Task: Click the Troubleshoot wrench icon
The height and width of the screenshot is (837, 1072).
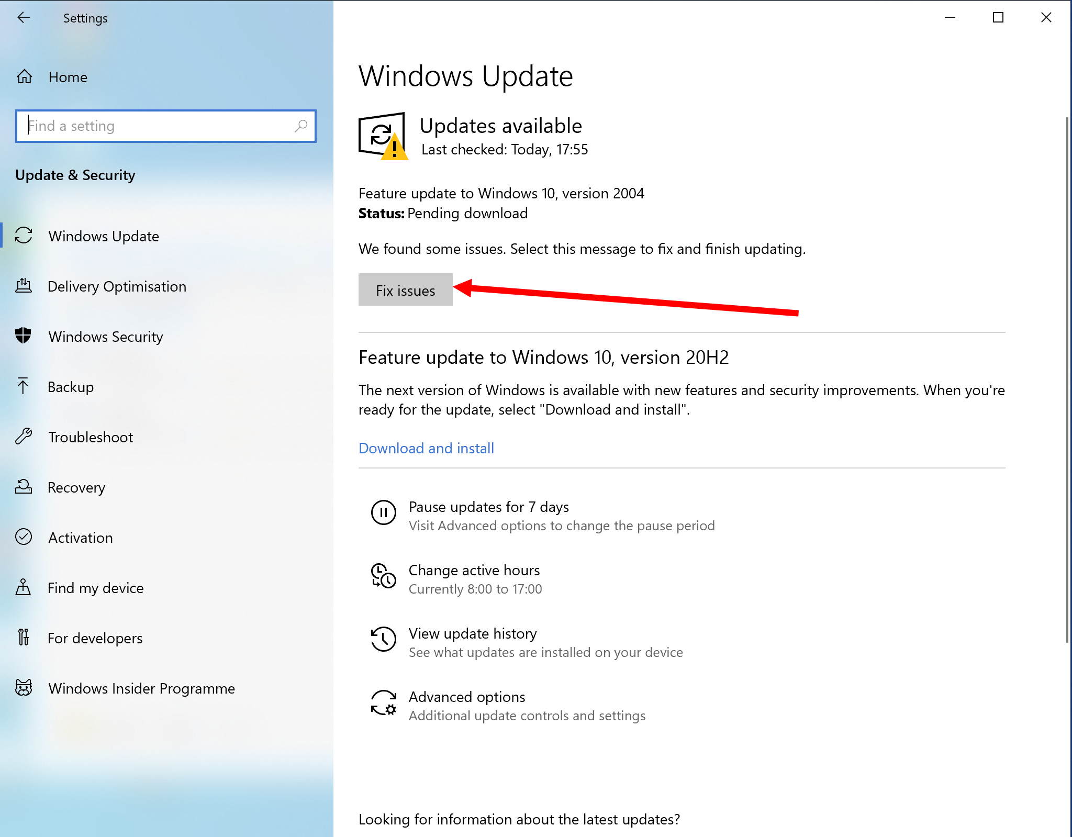Action: point(24,436)
